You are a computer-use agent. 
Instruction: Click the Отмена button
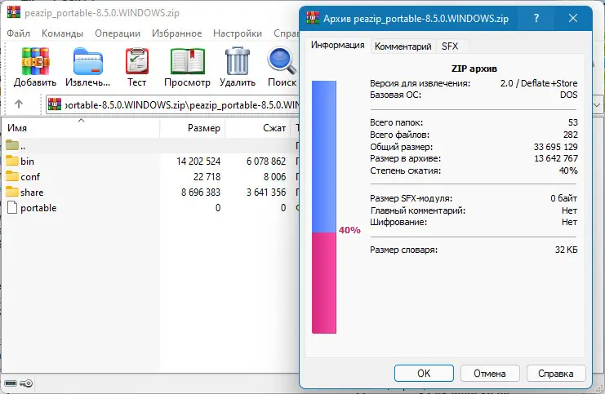point(490,373)
